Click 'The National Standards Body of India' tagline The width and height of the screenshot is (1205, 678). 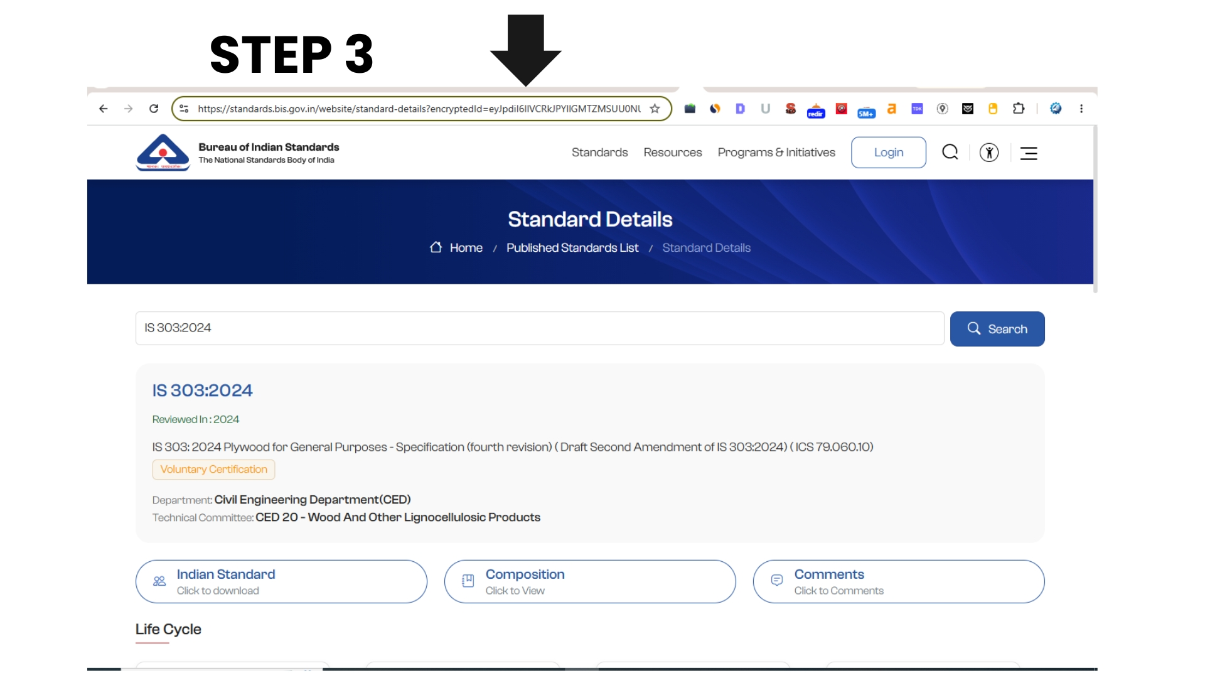[x=266, y=160]
